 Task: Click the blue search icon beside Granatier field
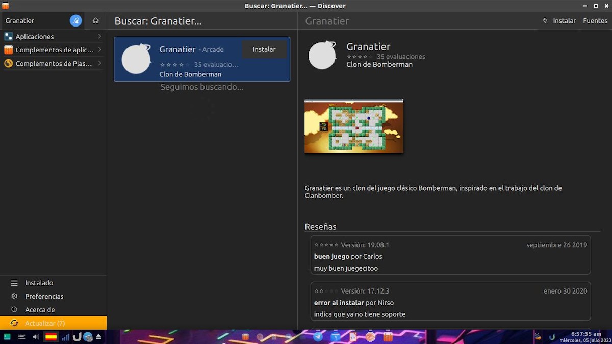[x=75, y=21]
